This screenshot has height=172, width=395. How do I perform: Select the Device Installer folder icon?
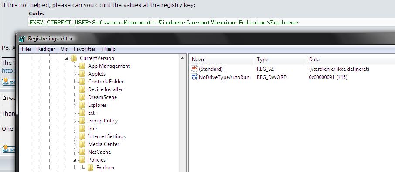[x=82, y=89]
